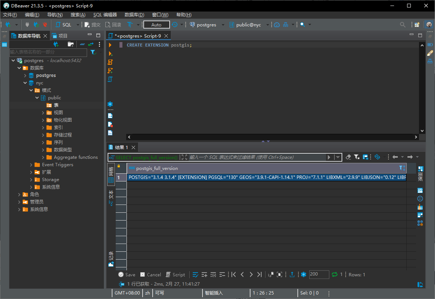This screenshot has width=435, height=299.
Task: Execute SQL statement with the orange play arrow
Action: 110,45
